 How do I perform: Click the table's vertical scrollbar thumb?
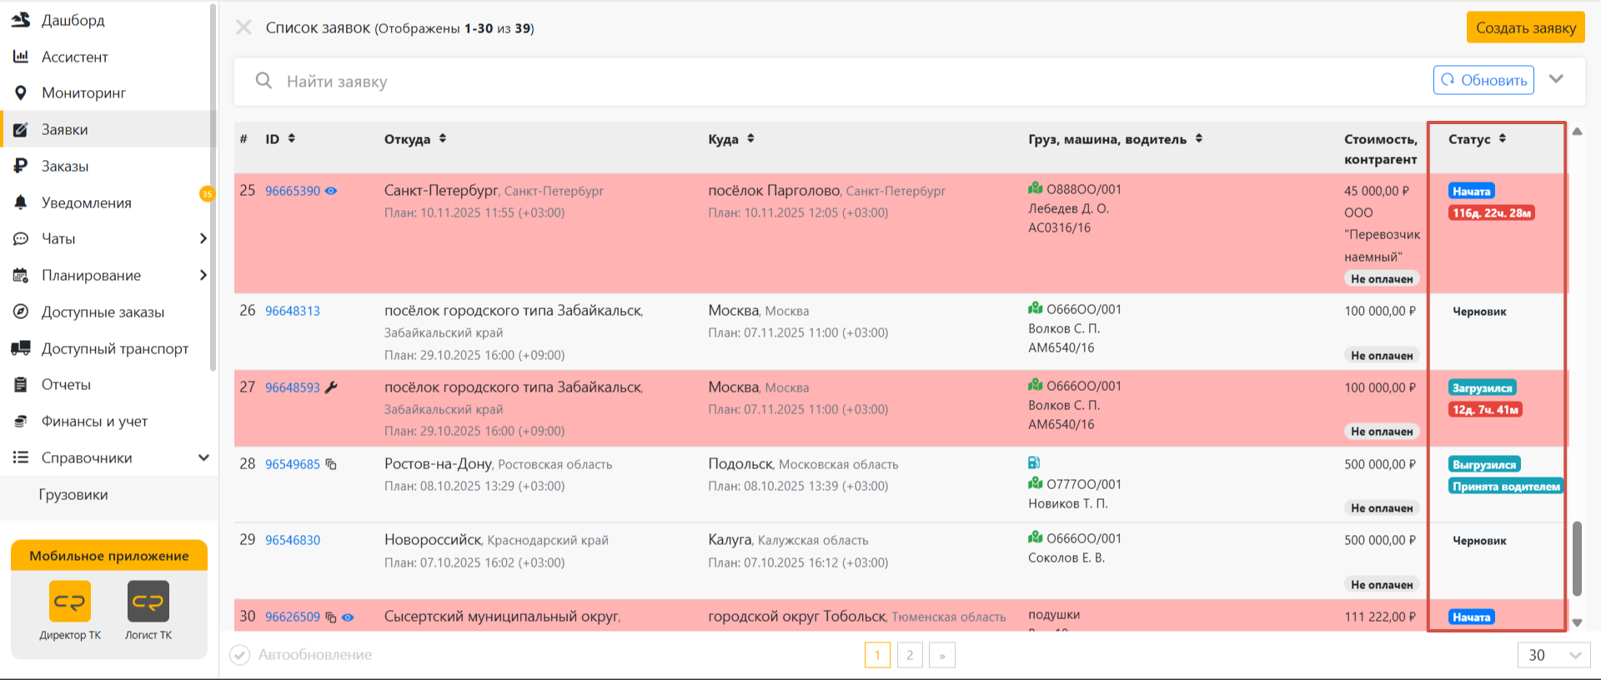click(x=1577, y=558)
